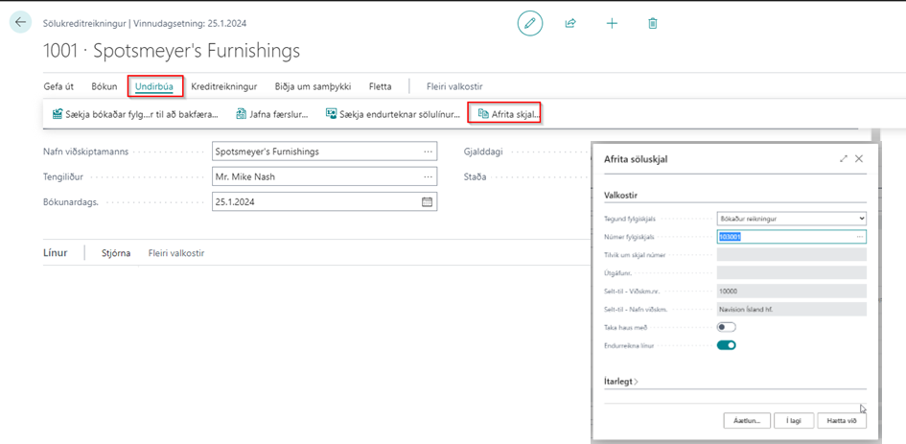Click the Afrita skjal... action
The height and width of the screenshot is (444, 906).
pyautogui.click(x=506, y=114)
